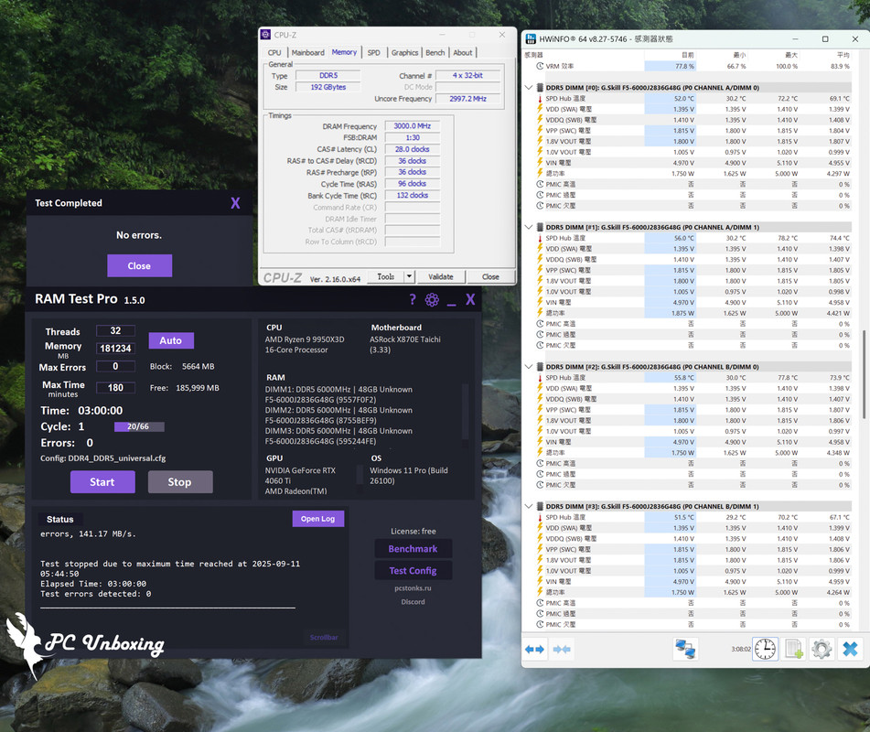Image resolution: width=870 pixels, height=732 pixels.
Task: Click the Max Time minutes field
Action: click(115, 387)
